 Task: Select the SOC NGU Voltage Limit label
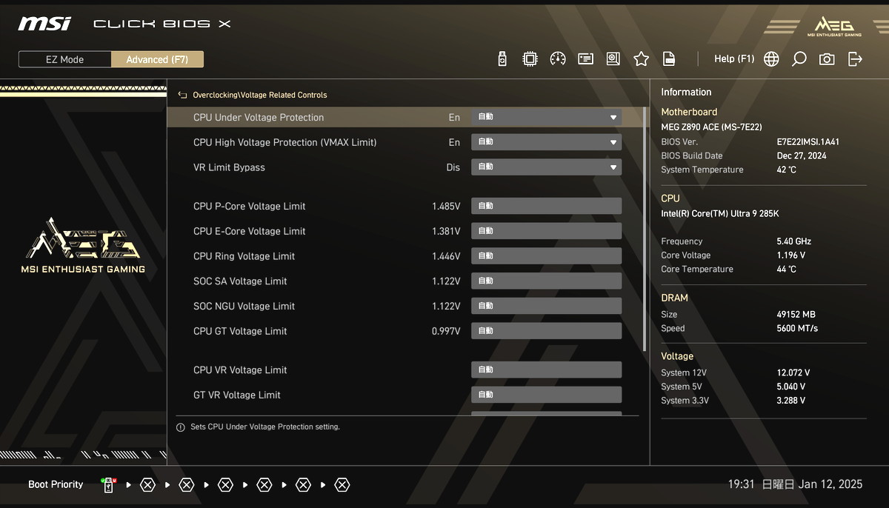click(x=244, y=306)
